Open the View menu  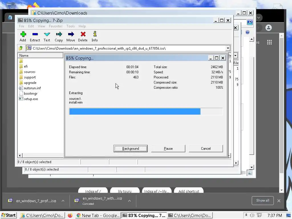pyautogui.click(x=41, y=26)
